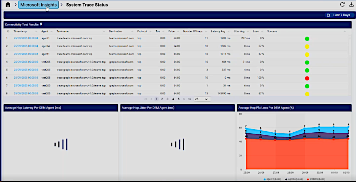Screen dimensions: 356x182
Task: Click yellow status indicator in row 3
Action: coord(307,54)
